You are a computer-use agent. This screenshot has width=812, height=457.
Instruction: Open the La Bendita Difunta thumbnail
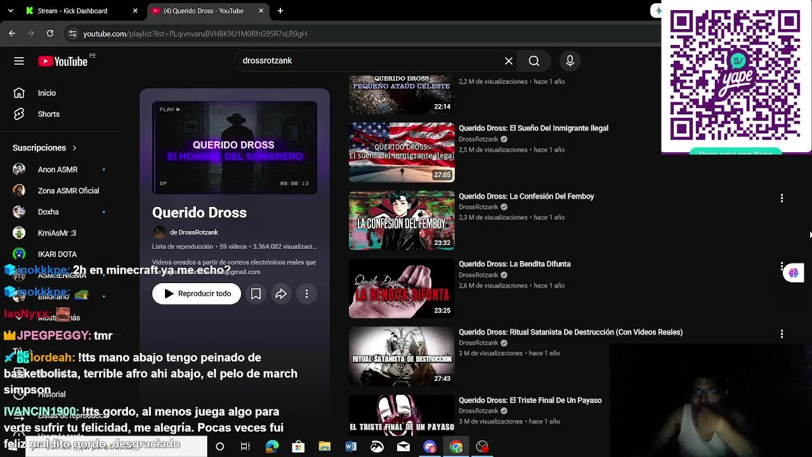[x=402, y=289]
